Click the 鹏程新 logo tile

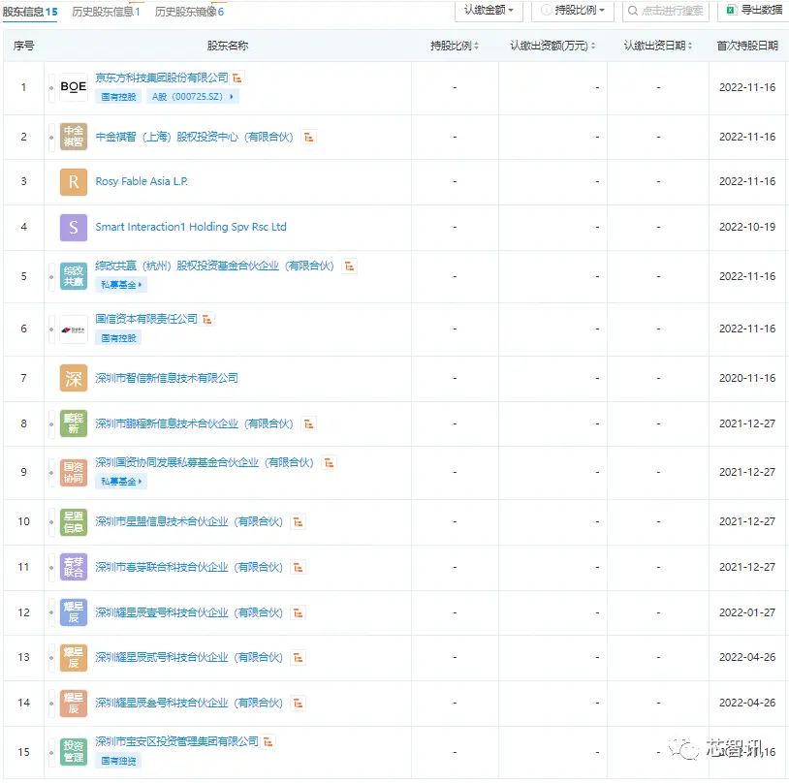tap(74, 423)
